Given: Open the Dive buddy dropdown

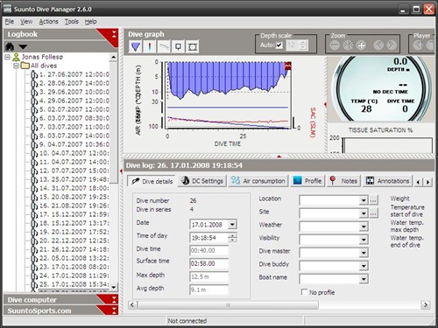Looking at the screenshot, I should [364, 266].
